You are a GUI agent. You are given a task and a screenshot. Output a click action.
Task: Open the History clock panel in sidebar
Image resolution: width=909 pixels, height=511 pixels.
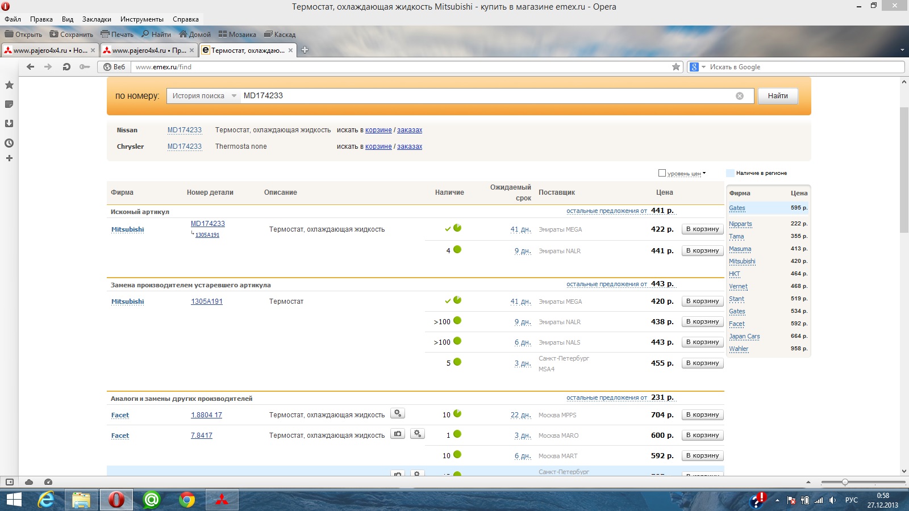[9, 143]
